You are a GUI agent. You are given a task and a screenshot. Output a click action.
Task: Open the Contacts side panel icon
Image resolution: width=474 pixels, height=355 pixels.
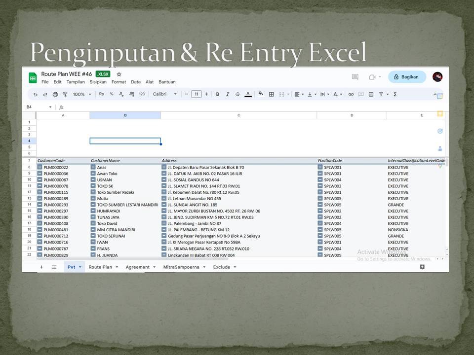pos(440,148)
